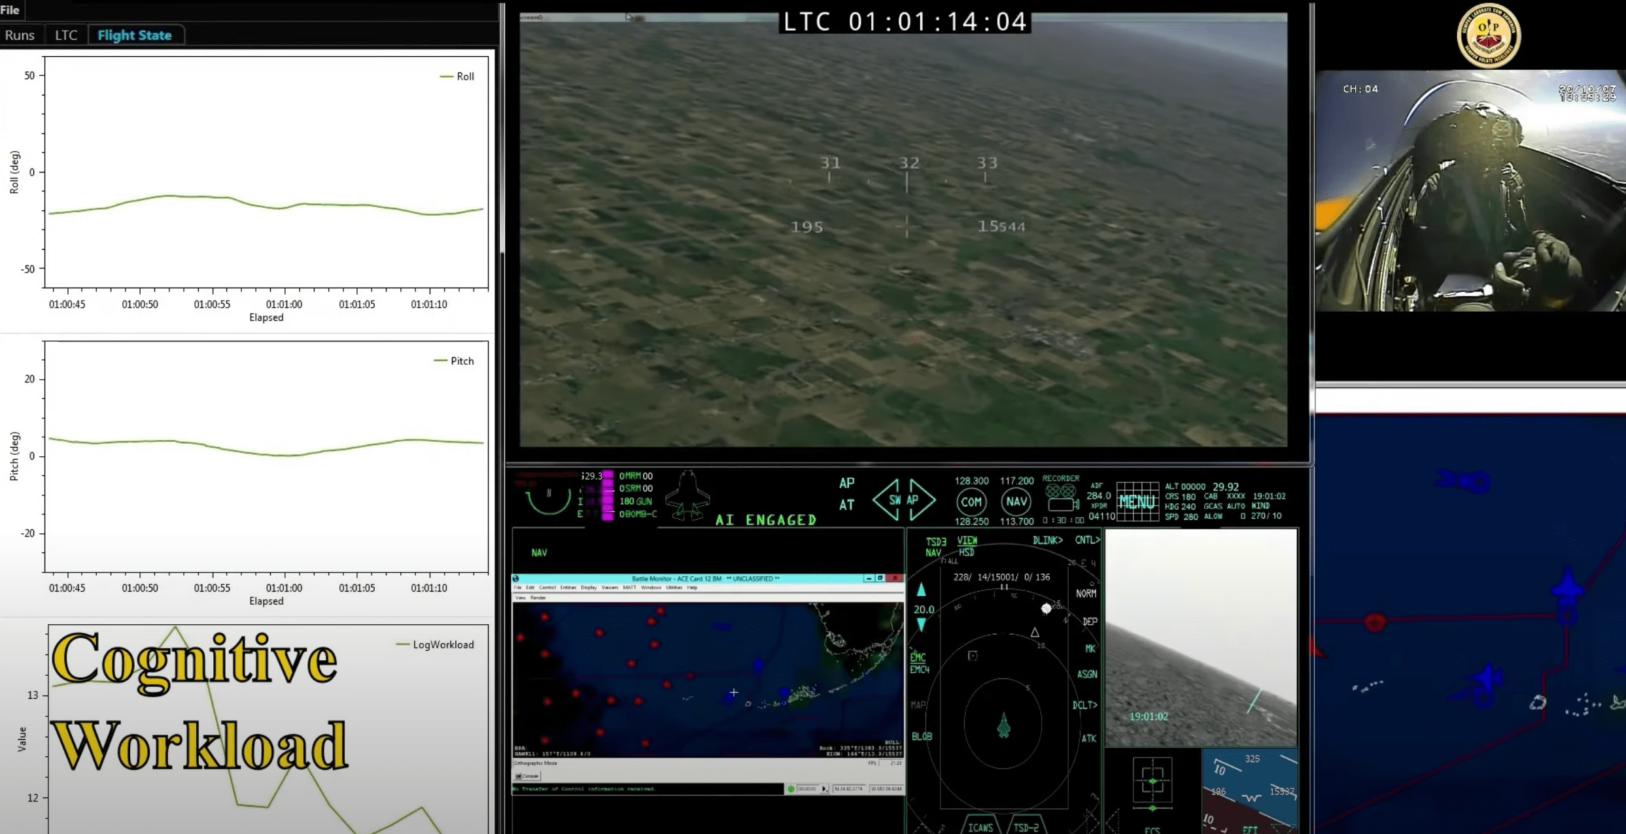Click the COM radio circle icon
Screen dimensions: 1626x834
click(x=971, y=502)
